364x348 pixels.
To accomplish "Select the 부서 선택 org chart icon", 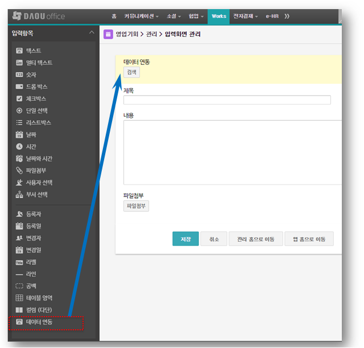I will (x=19, y=195).
